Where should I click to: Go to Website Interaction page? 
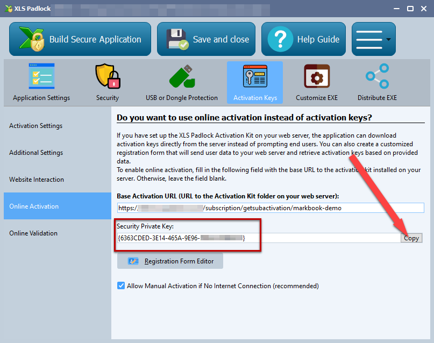[37, 180]
